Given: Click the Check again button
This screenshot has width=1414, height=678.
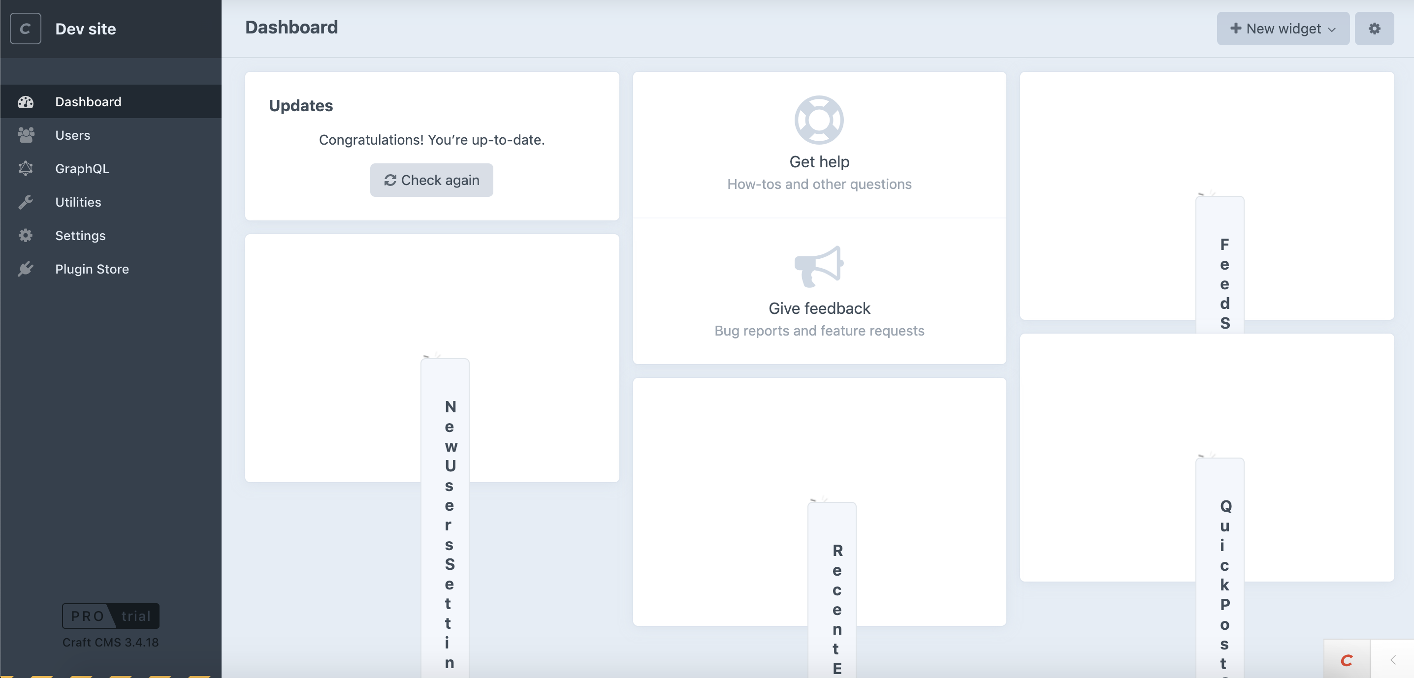Looking at the screenshot, I should coord(431,180).
